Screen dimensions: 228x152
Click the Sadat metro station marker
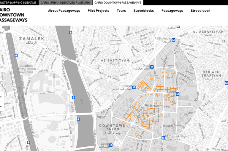pyautogui.click(x=111, y=145)
